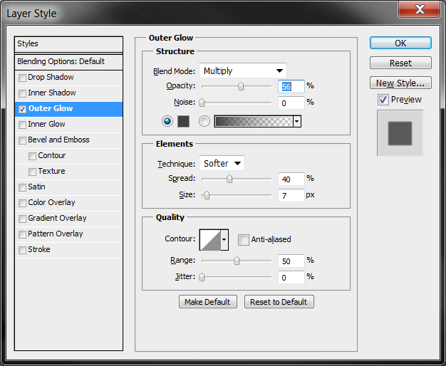
Task: Uncheck the Preview checkbox
Action: pyautogui.click(x=383, y=100)
